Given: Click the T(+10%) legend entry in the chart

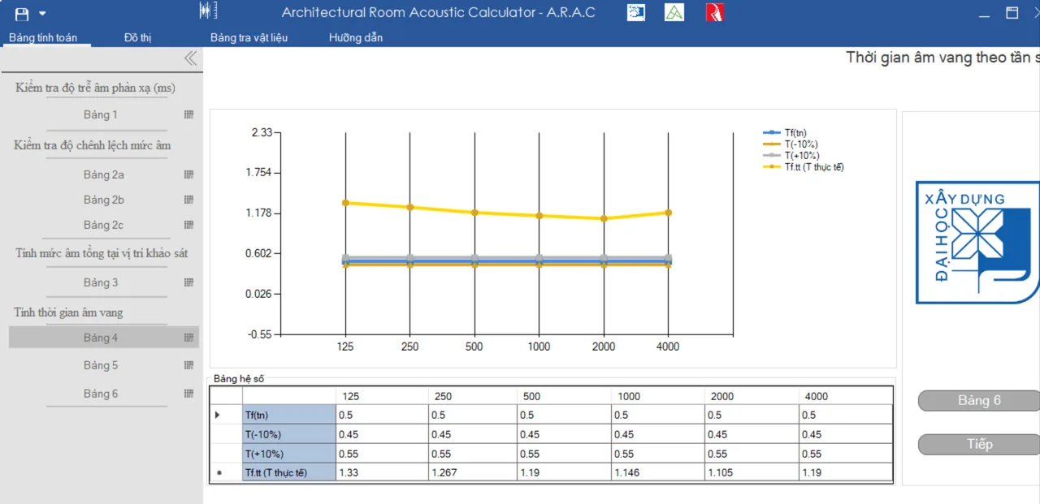Looking at the screenshot, I should (x=791, y=156).
